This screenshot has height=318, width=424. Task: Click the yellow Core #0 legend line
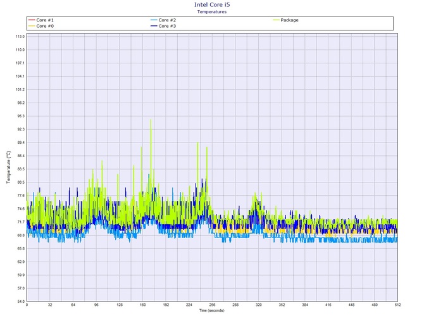[x=32, y=26]
